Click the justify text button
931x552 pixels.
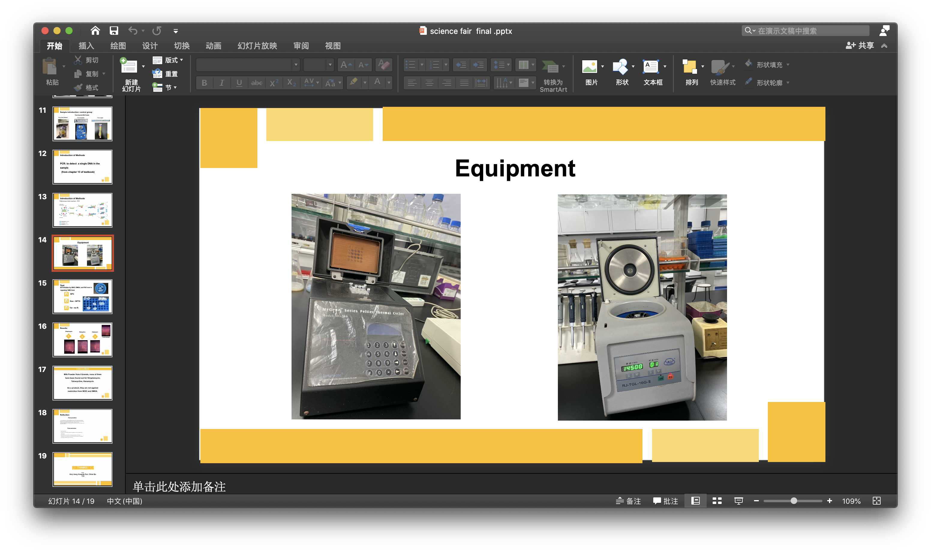464,82
